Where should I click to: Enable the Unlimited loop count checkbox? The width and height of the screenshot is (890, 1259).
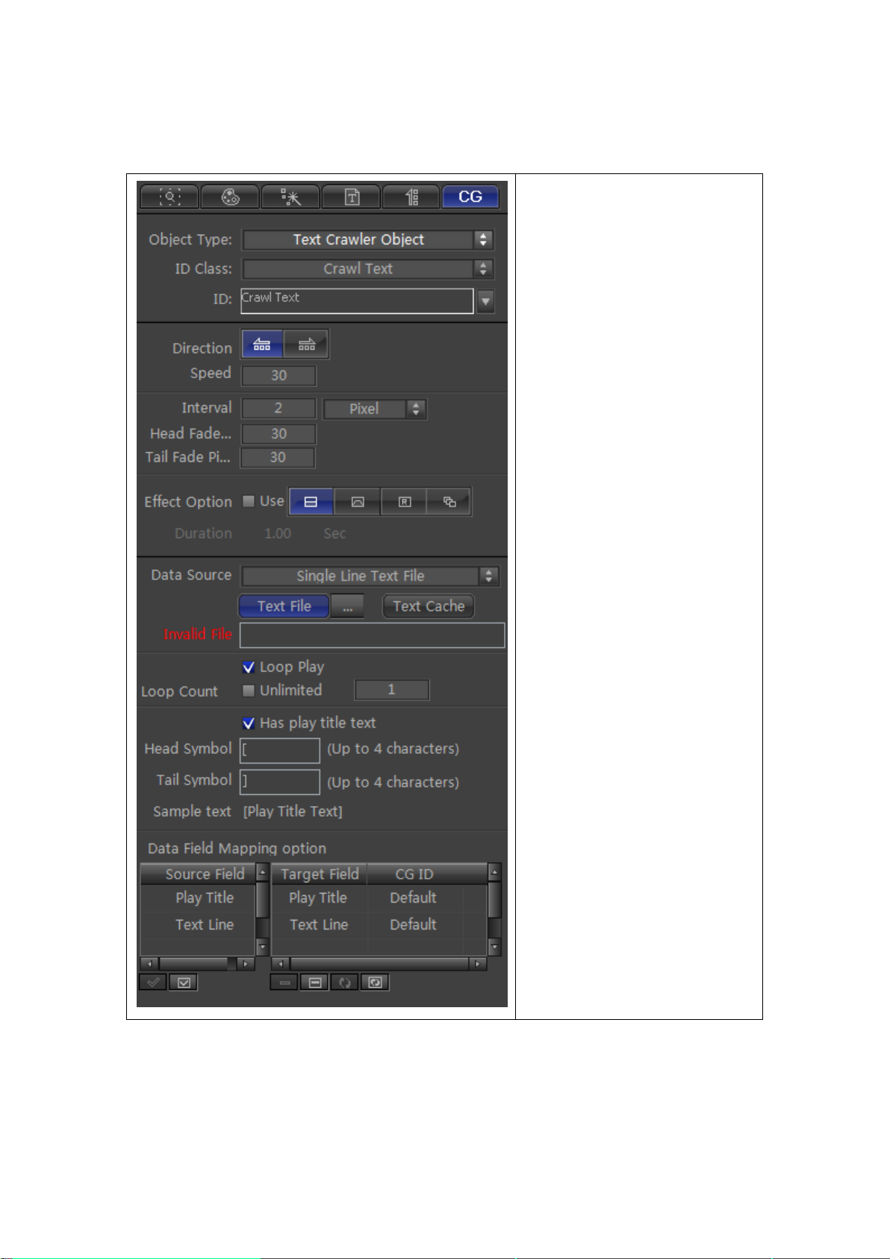(249, 690)
